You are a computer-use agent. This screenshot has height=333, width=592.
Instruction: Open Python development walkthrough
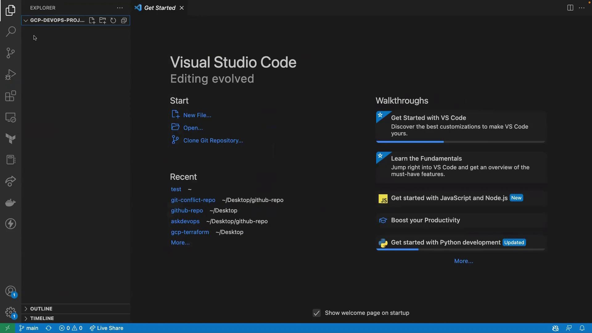tap(461, 243)
